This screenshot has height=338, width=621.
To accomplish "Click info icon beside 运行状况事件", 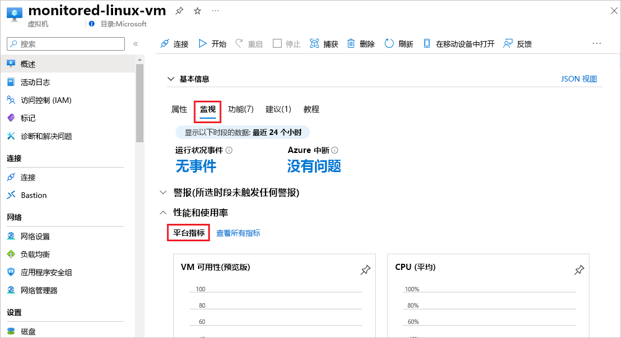I will (x=229, y=150).
